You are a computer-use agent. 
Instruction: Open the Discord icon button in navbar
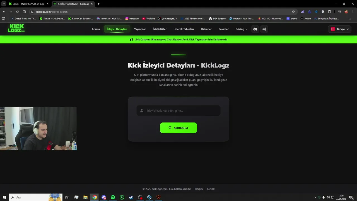click(255, 29)
